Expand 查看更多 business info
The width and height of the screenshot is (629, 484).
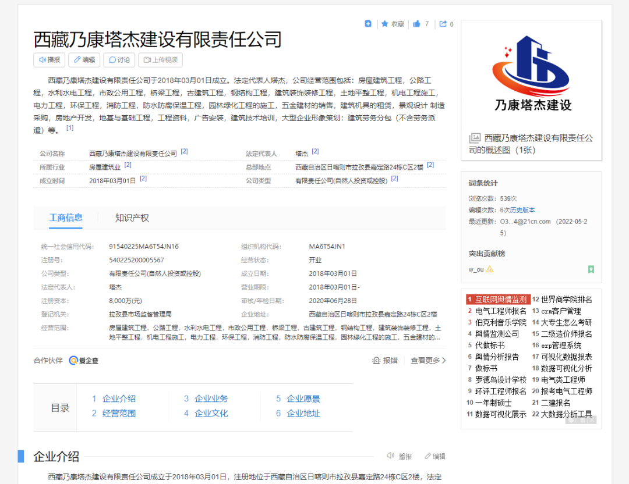tap(428, 361)
